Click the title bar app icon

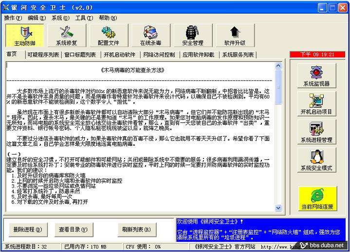tap(6, 7)
